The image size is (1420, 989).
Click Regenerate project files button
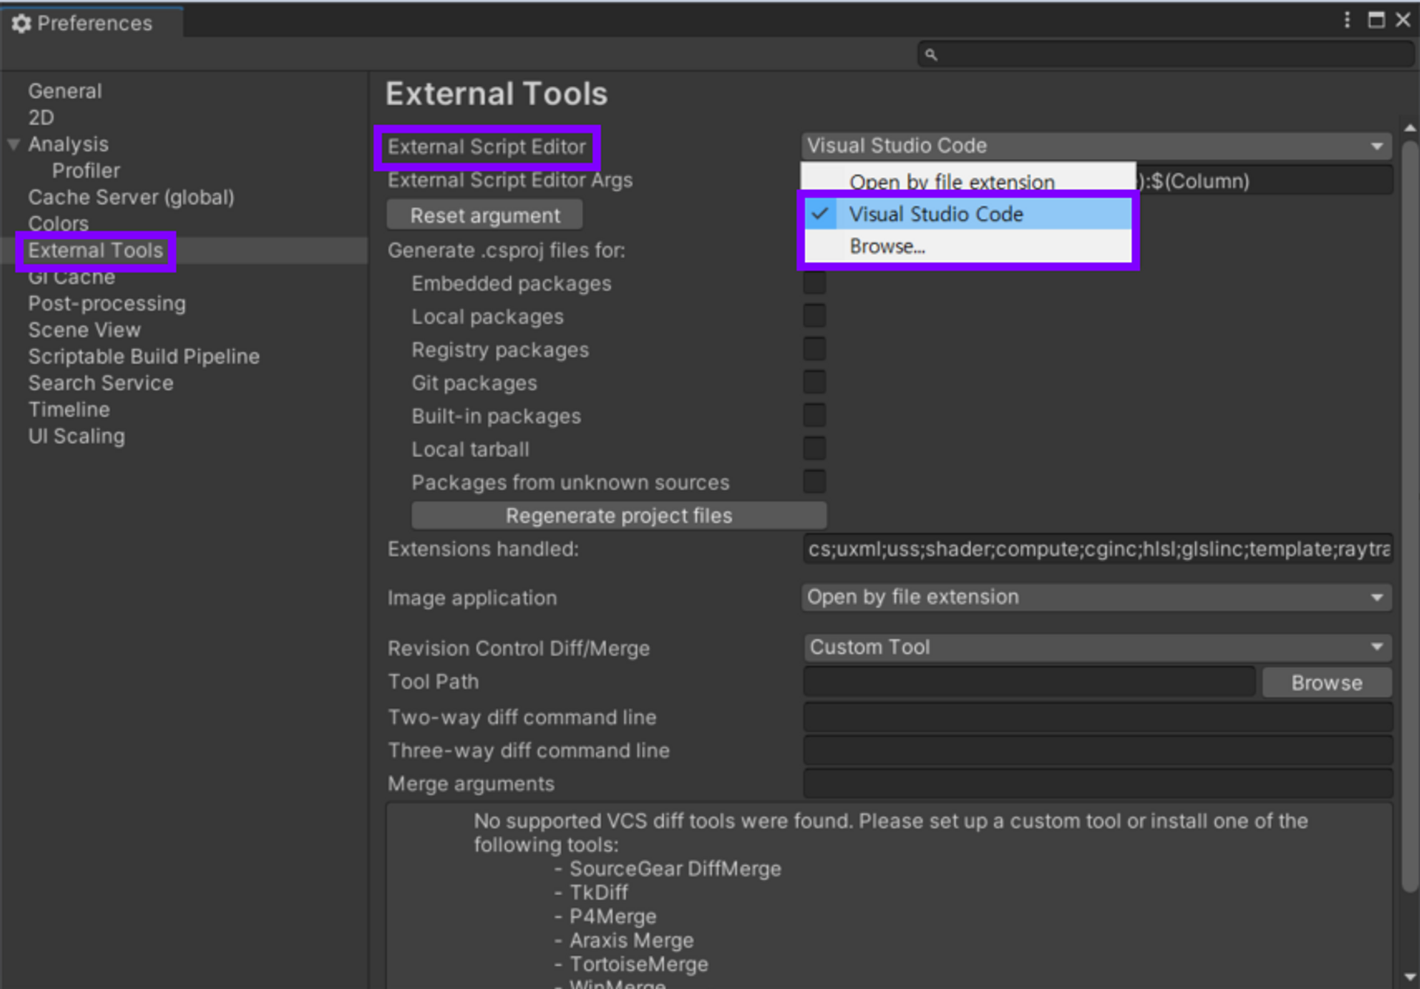pyautogui.click(x=619, y=516)
